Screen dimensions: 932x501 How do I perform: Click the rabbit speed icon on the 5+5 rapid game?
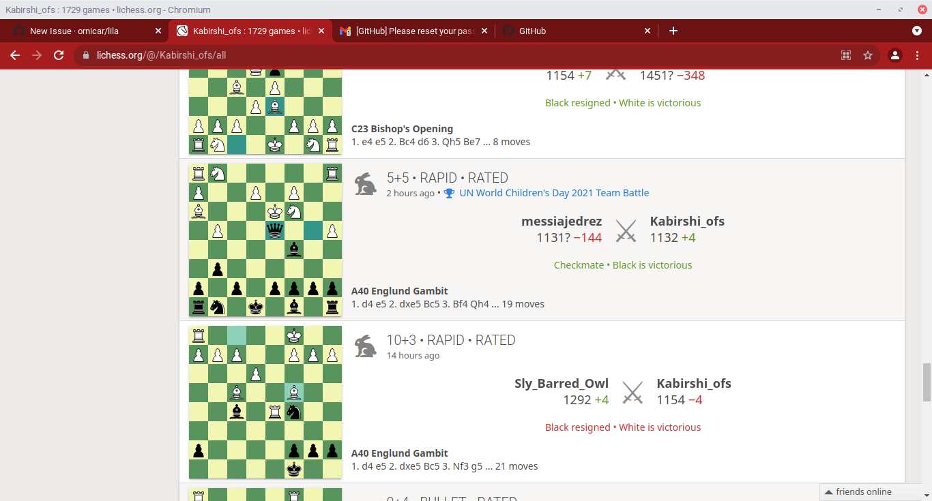click(365, 183)
